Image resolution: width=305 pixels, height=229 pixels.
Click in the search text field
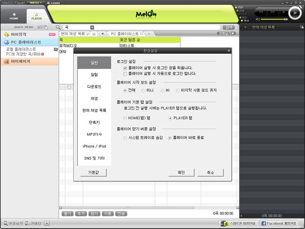click(x=157, y=27)
